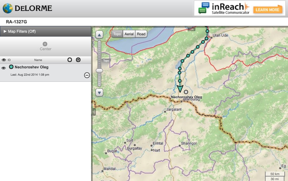Click the minus circle icon in Nechoroshev Oleg row
The image size is (288, 181).
[87, 75]
